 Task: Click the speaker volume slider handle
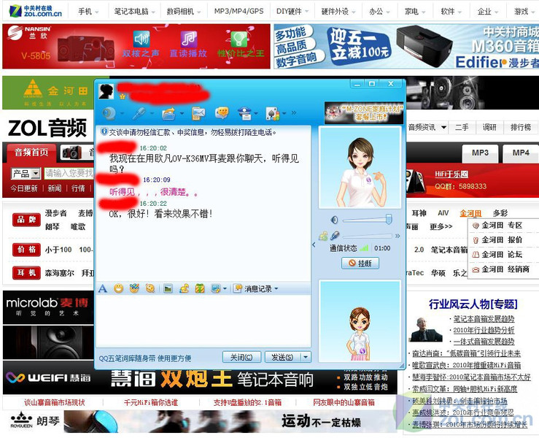coord(389,219)
